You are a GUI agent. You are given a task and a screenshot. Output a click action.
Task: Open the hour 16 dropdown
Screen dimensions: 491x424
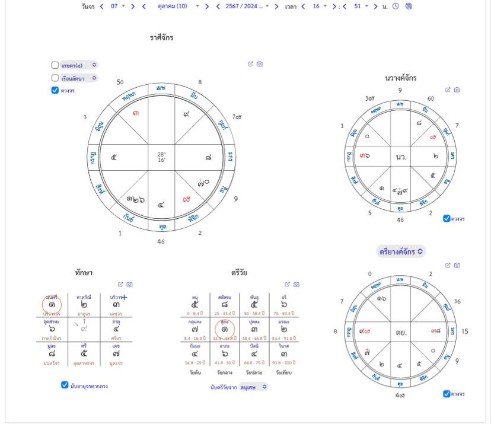[320, 7]
